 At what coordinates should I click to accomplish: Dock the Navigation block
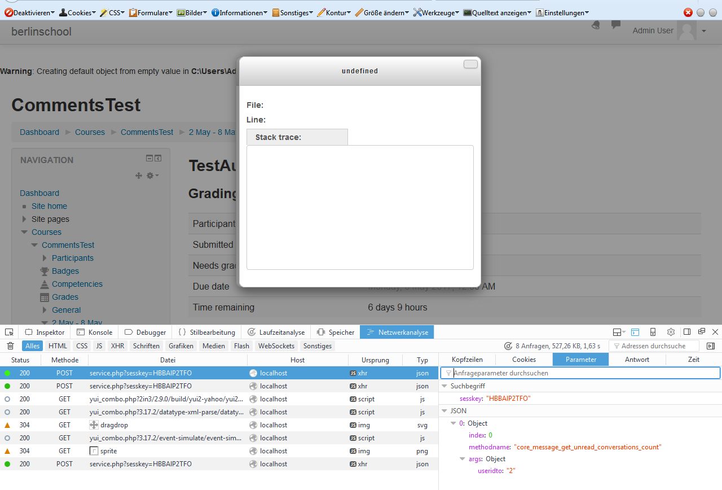(158, 159)
